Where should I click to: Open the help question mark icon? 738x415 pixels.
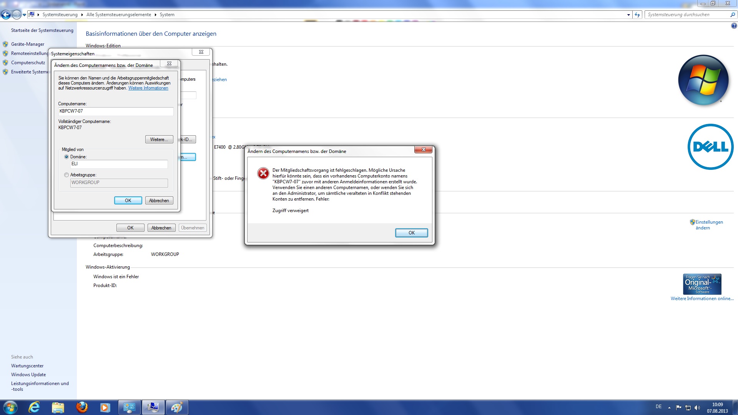(x=734, y=26)
